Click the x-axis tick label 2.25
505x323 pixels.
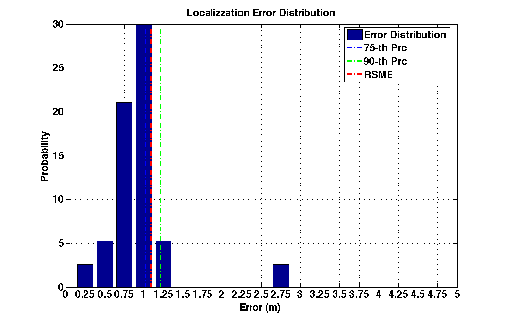tap(241, 294)
